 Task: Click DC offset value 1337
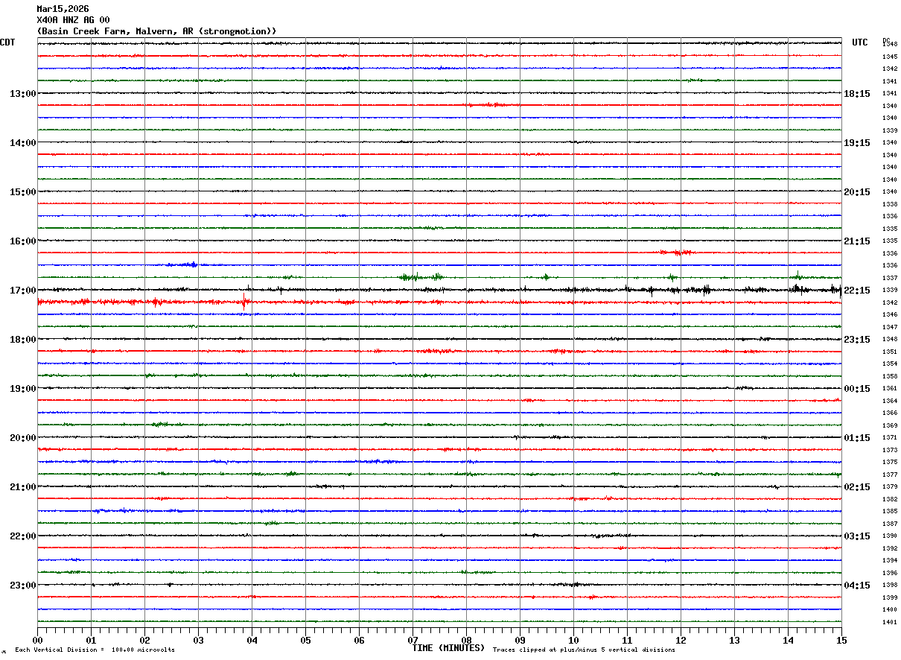pos(890,278)
